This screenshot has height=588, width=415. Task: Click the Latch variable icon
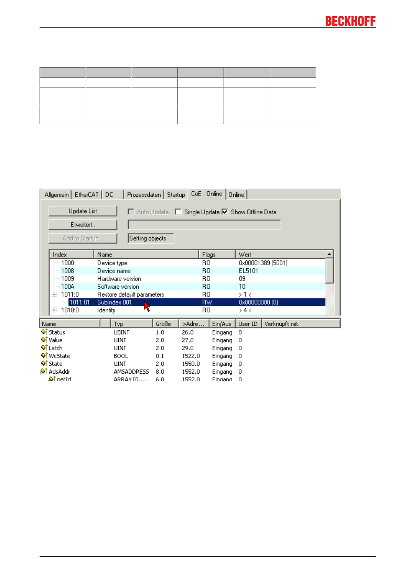(x=44, y=348)
